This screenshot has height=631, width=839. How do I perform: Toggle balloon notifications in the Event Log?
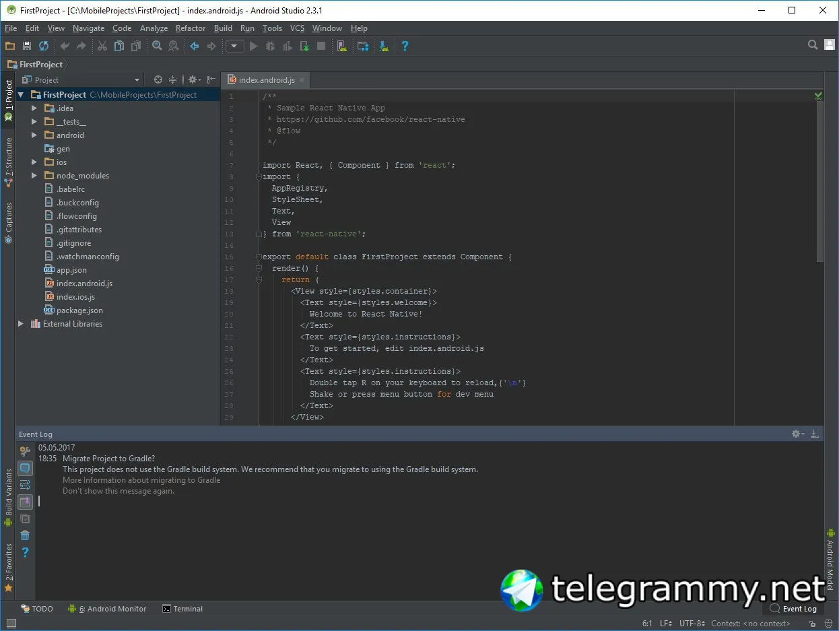(x=25, y=468)
